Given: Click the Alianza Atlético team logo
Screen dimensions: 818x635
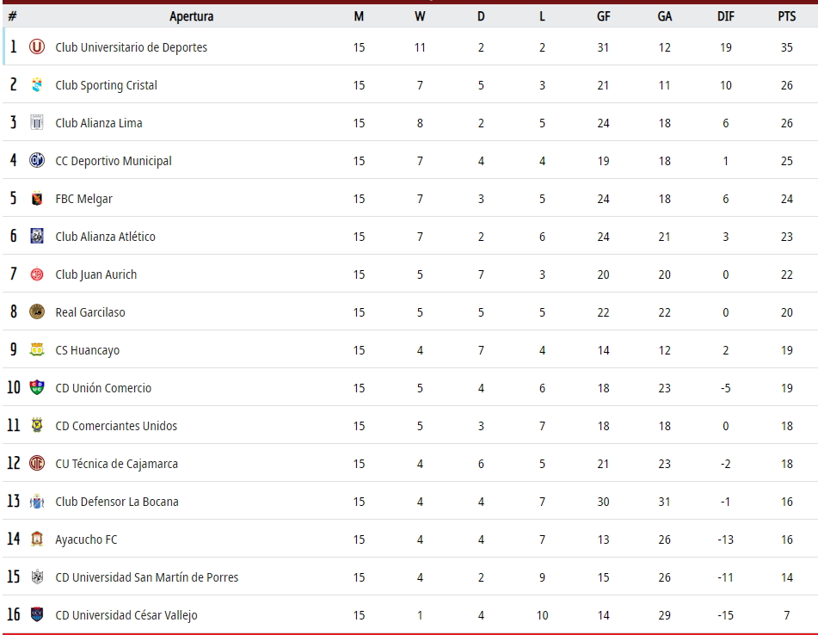Looking at the screenshot, I should click(x=36, y=236).
